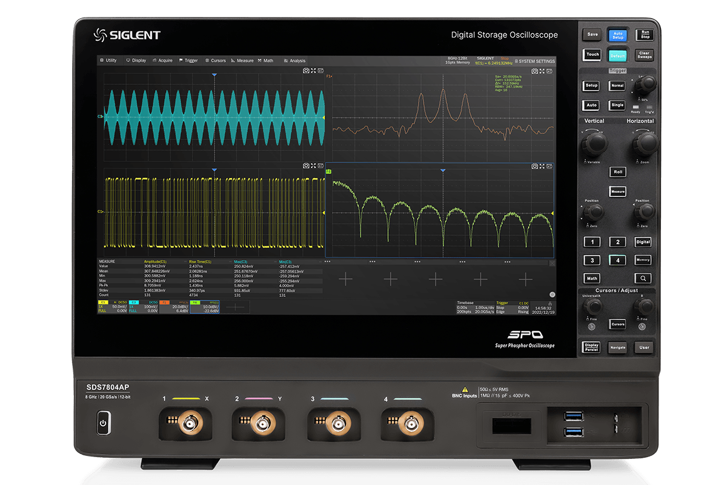Click the Amplitude(C1) measurement header

(155, 262)
